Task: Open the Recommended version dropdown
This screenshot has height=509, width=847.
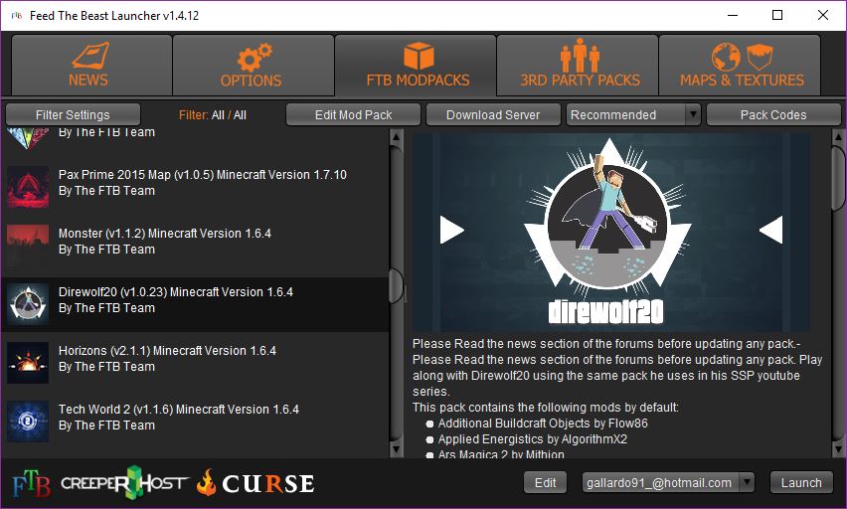Action: coord(633,114)
